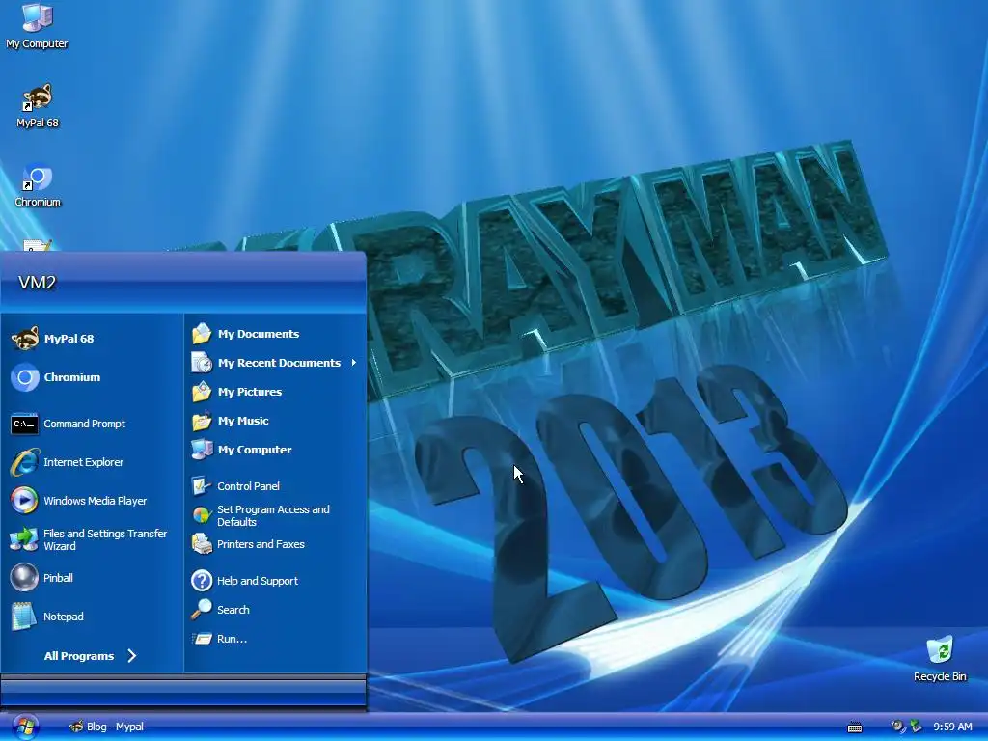The height and width of the screenshot is (741, 988).
Task: Open Command Prompt from Start menu
Action: (92, 424)
